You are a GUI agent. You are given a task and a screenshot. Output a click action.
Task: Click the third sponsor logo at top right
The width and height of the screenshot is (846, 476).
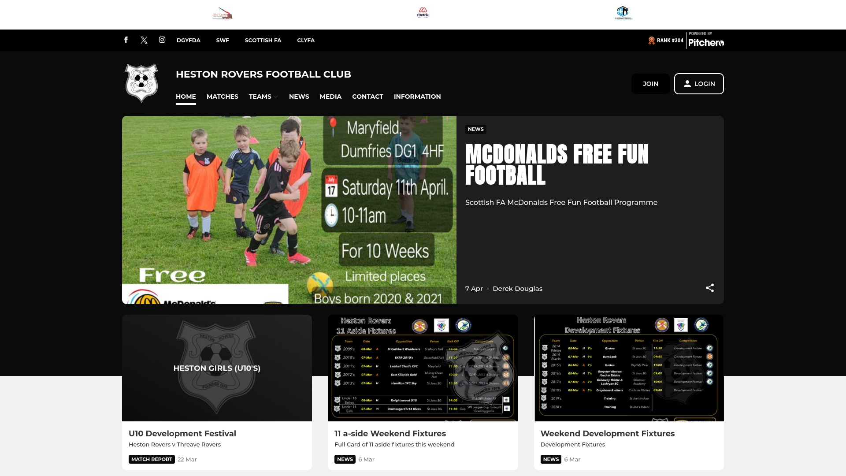(x=623, y=13)
